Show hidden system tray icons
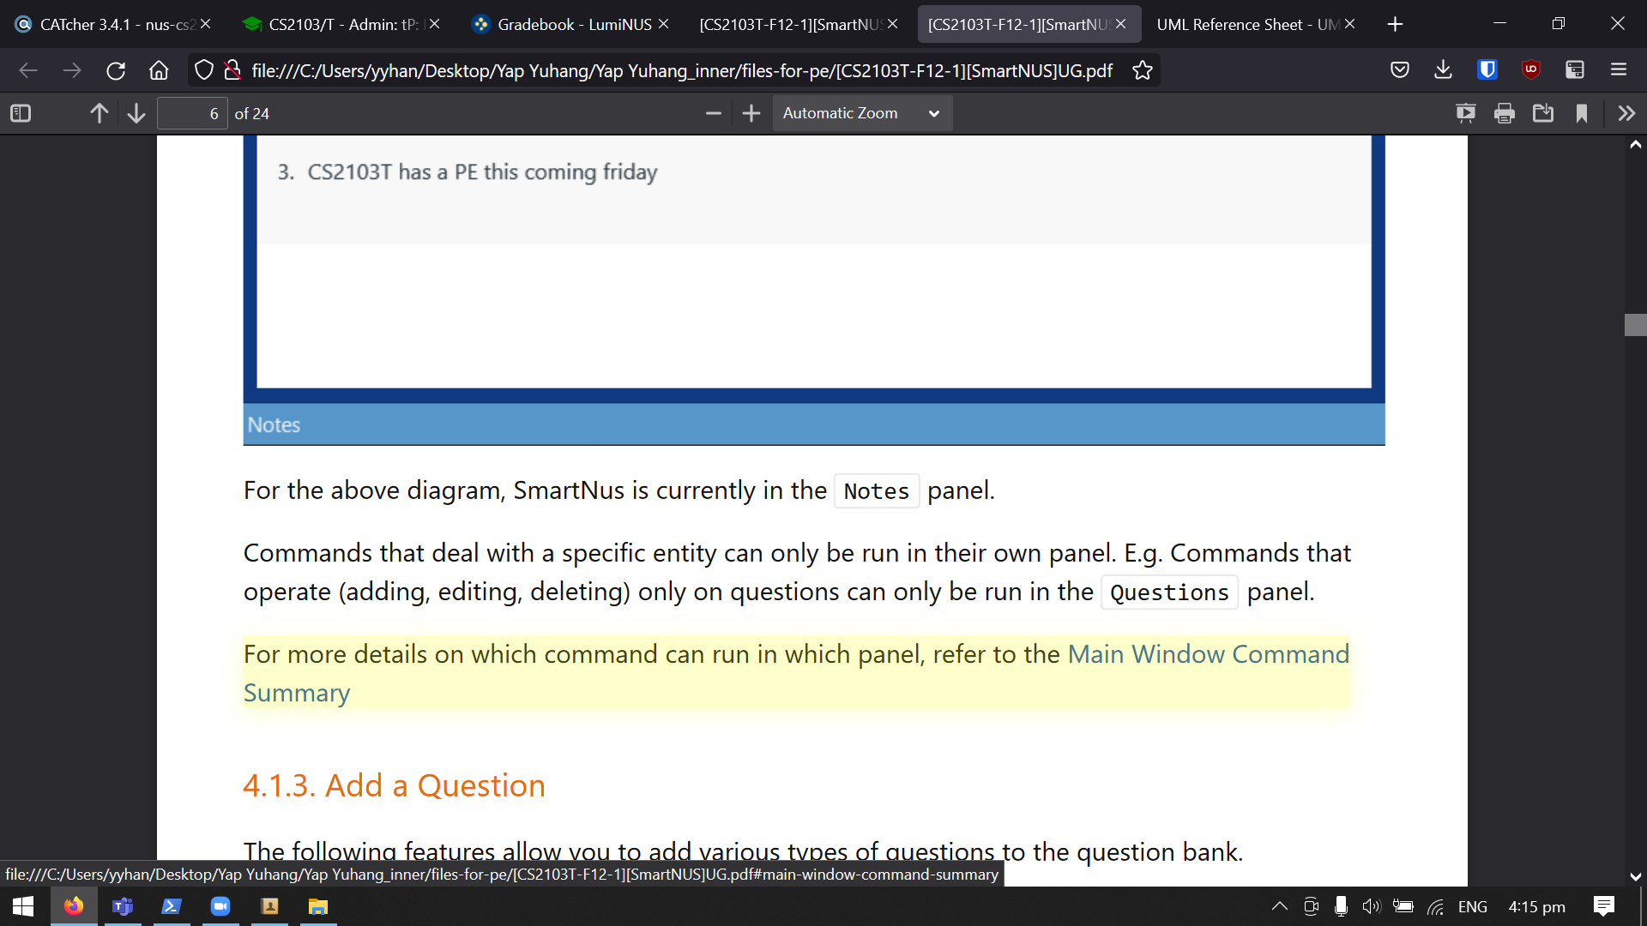 pyautogui.click(x=1279, y=906)
